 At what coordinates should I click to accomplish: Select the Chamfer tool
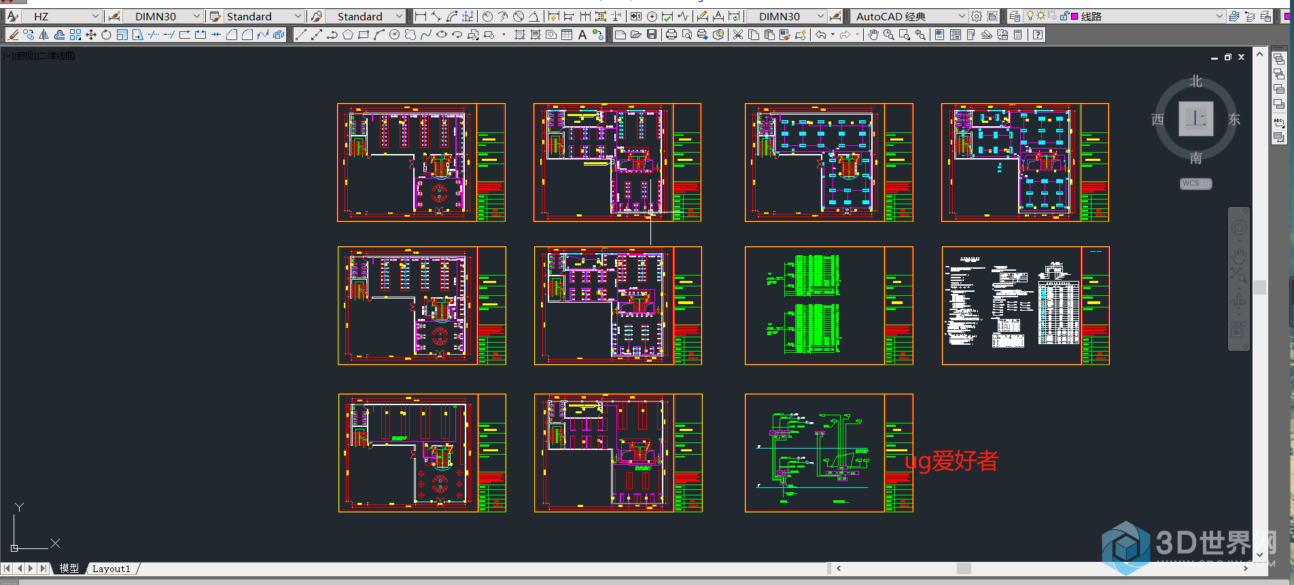point(232,35)
